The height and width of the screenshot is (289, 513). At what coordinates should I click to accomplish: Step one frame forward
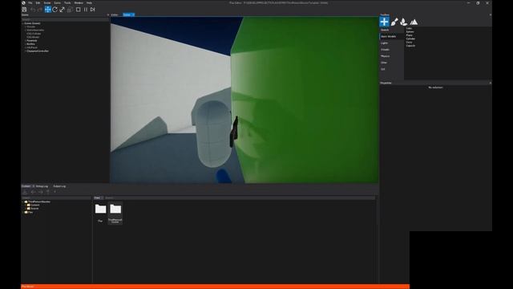(x=93, y=10)
